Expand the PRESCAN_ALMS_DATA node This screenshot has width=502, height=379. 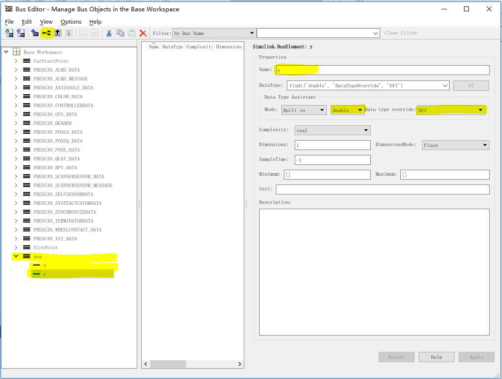[16, 70]
